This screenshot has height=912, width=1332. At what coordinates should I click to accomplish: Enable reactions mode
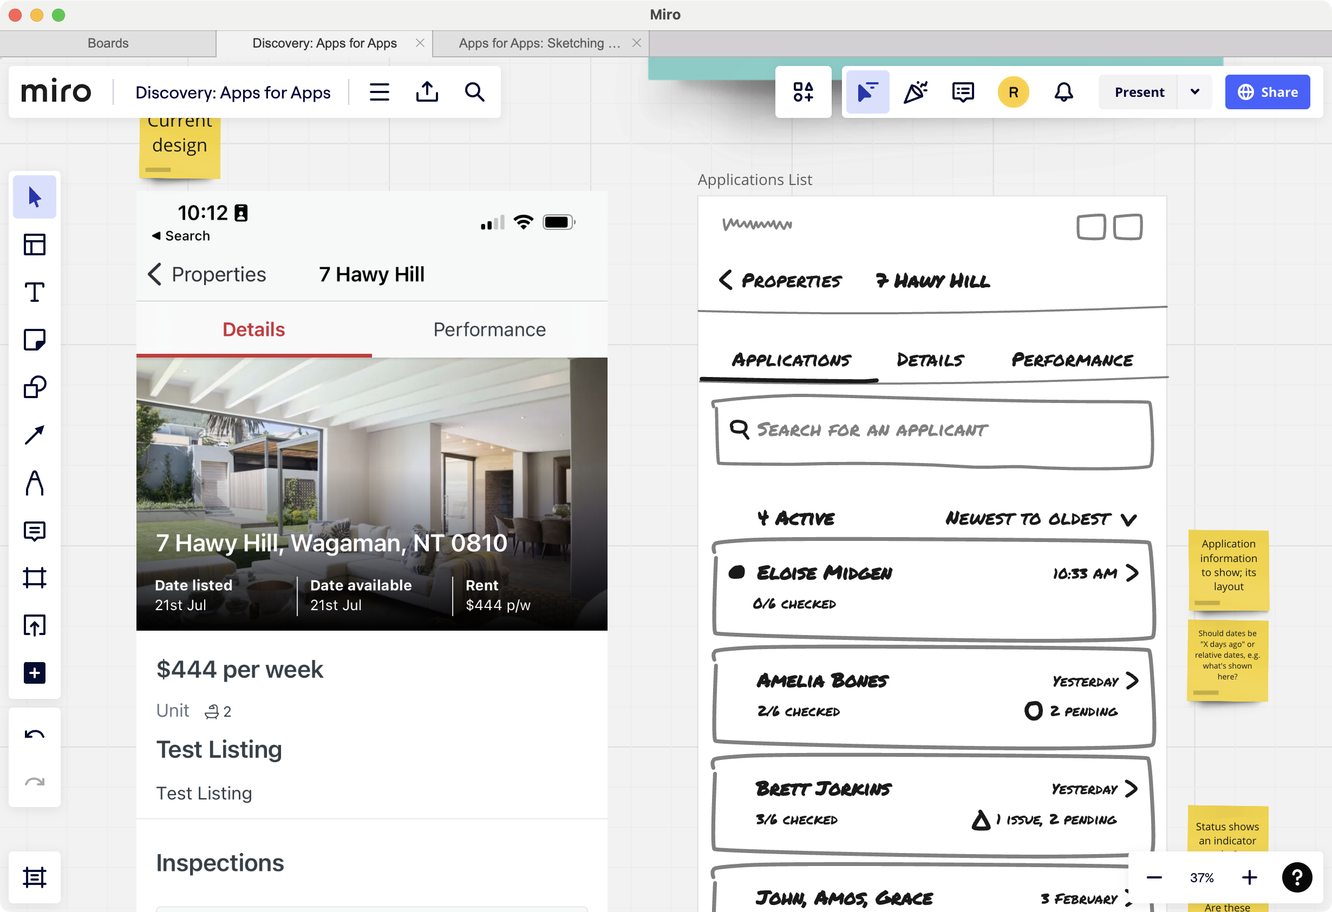point(915,91)
